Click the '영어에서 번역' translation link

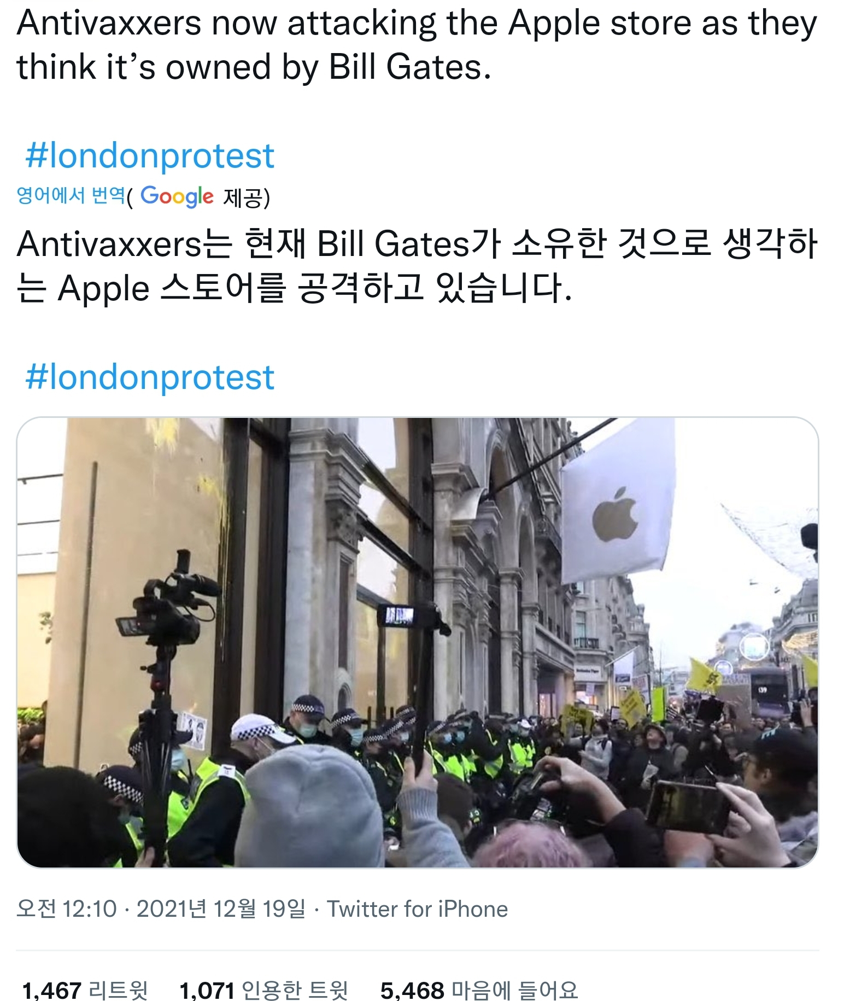pyautogui.click(x=71, y=195)
